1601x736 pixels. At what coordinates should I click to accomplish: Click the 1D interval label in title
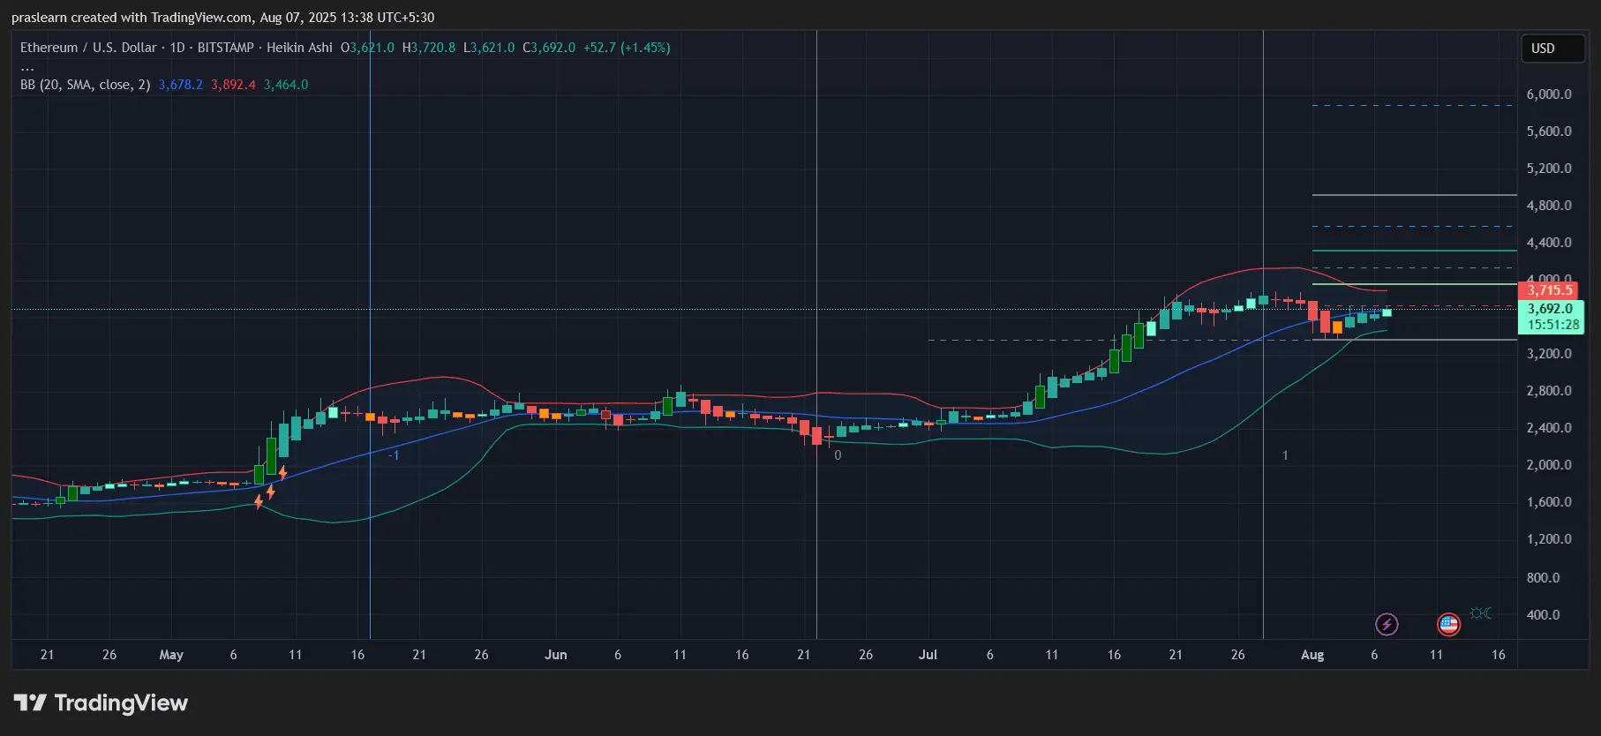pos(177,48)
